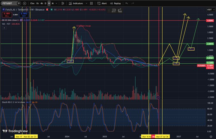
Task: Redo the last chart action
Action: click(133, 3)
